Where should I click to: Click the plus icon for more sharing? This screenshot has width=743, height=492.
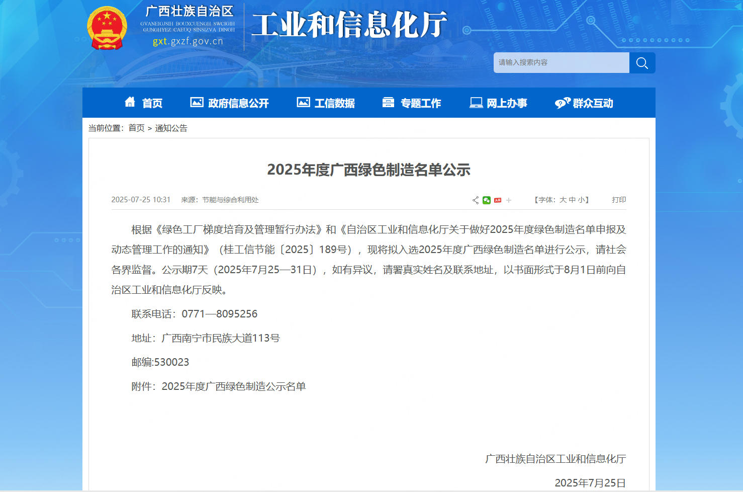(x=509, y=200)
